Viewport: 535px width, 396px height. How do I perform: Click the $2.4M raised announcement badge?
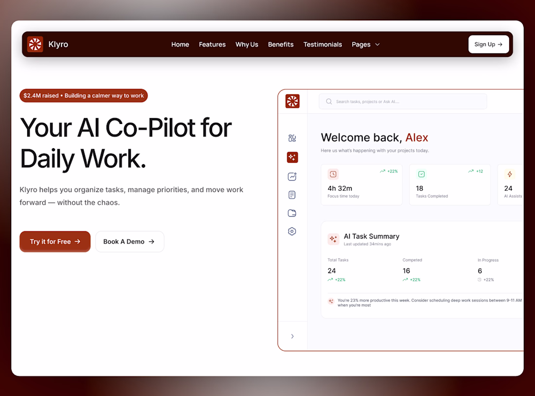click(84, 95)
